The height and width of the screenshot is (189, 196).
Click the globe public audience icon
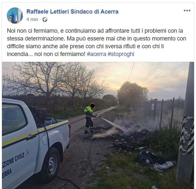coord(45,20)
